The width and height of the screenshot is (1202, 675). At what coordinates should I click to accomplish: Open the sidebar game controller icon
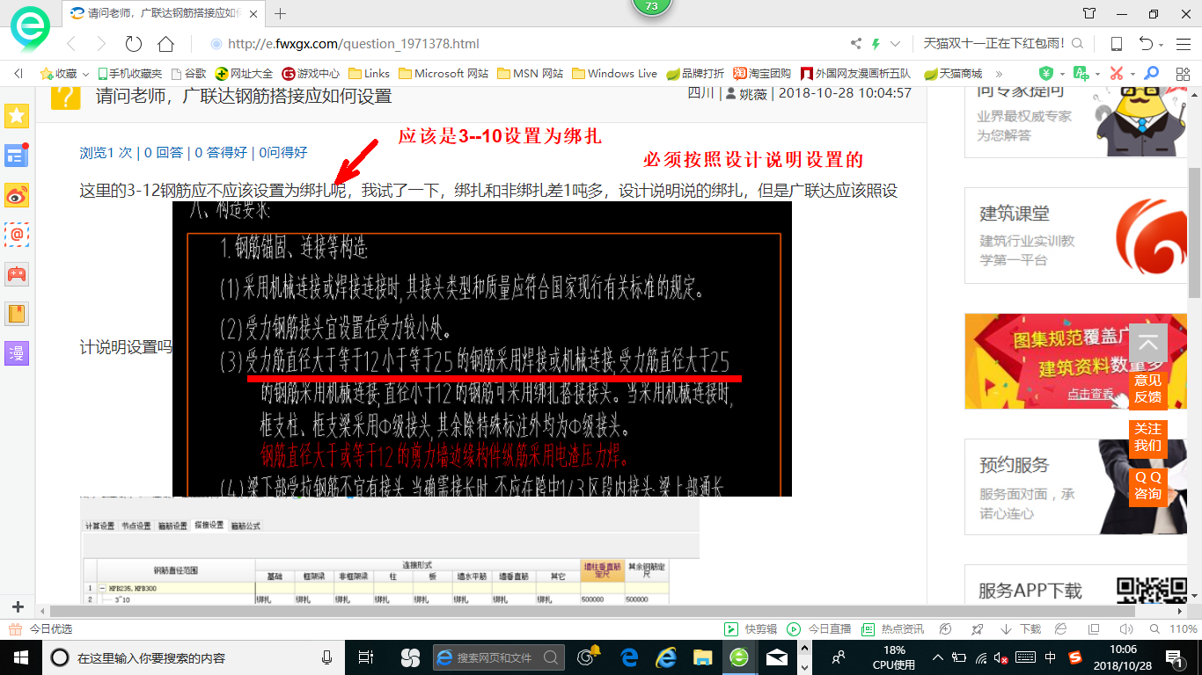coord(17,274)
